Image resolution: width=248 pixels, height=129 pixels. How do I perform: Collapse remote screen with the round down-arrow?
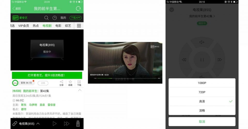pos(172,10)
